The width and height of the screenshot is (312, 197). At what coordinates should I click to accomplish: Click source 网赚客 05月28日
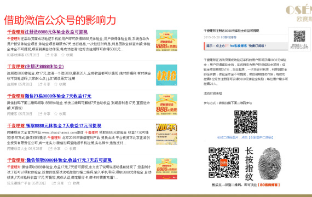point(20,114)
